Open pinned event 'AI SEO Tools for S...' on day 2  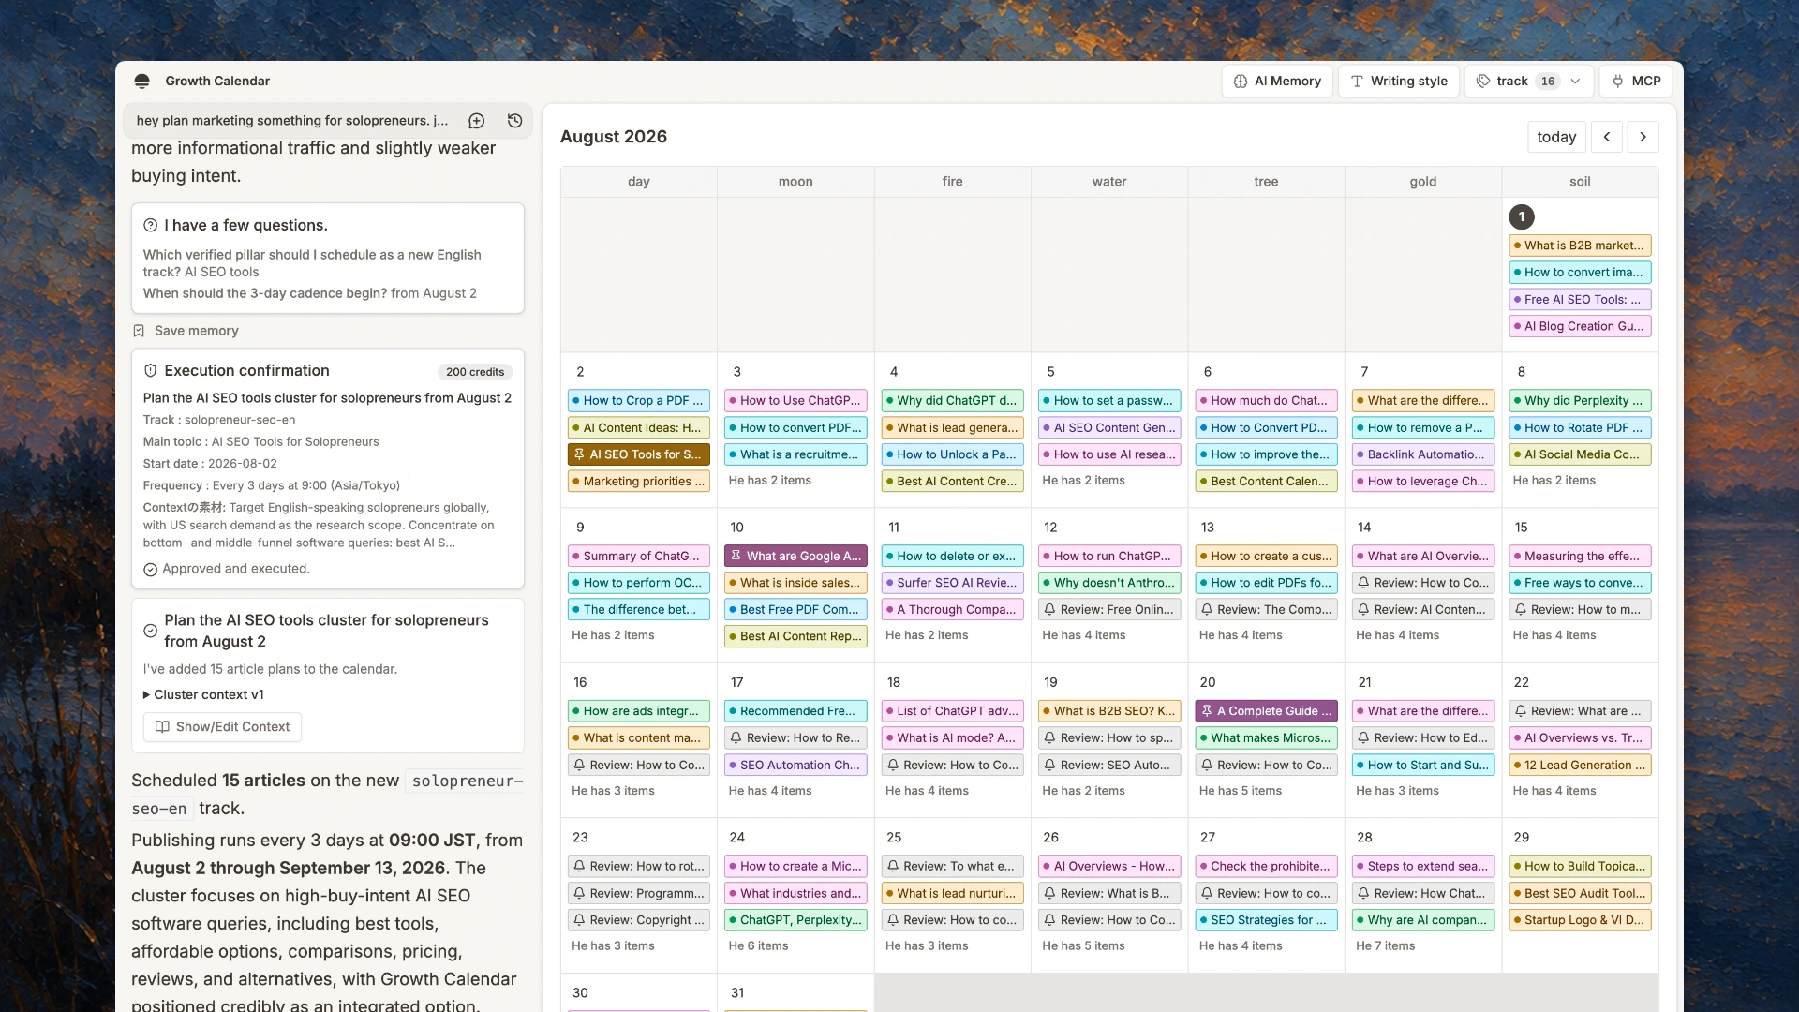pyautogui.click(x=639, y=454)
